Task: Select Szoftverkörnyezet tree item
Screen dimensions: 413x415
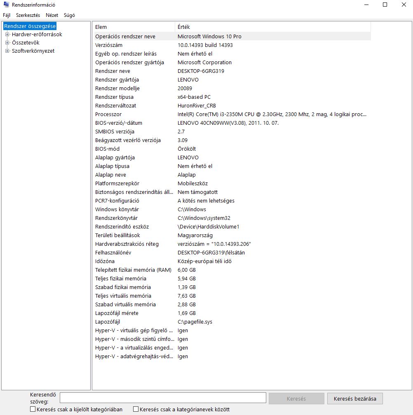Action: coord(33,51)
